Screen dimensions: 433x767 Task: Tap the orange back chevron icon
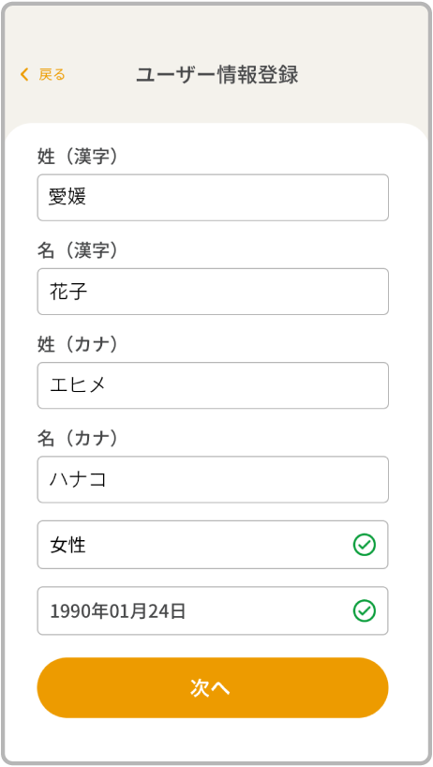[x=24, y=74]
